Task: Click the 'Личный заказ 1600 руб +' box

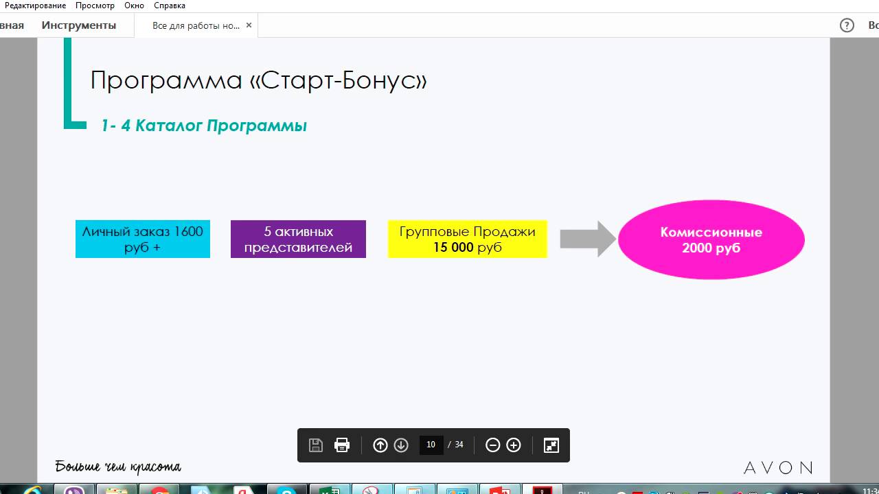Action: pos(143,239)
